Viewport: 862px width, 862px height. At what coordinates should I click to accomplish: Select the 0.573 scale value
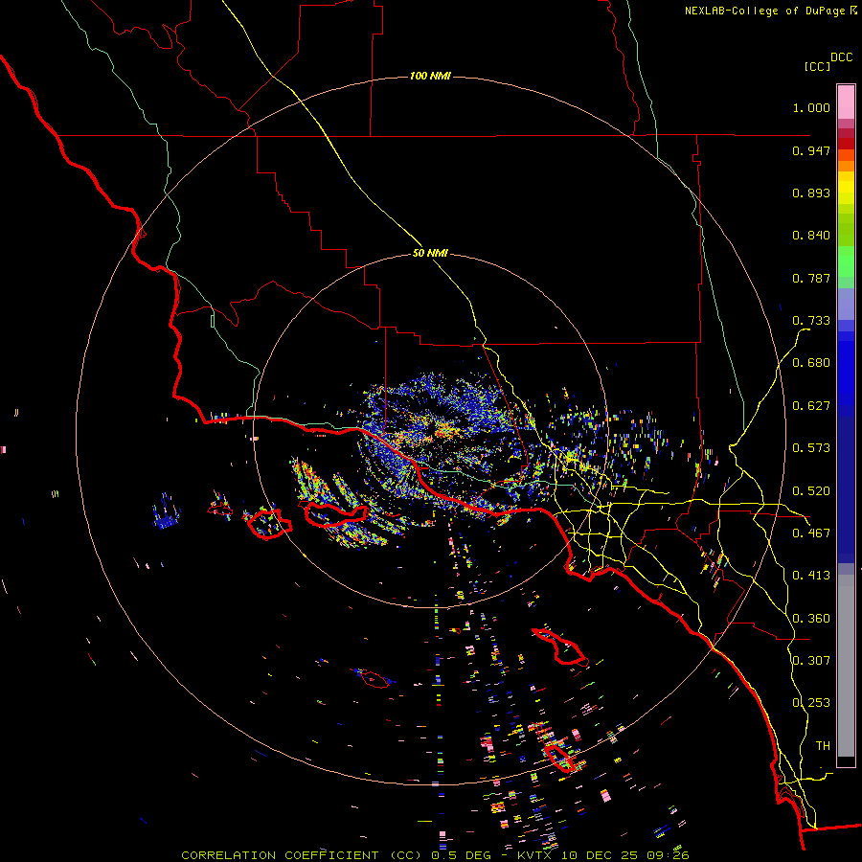pyautogui.click(x=811, y=448)
